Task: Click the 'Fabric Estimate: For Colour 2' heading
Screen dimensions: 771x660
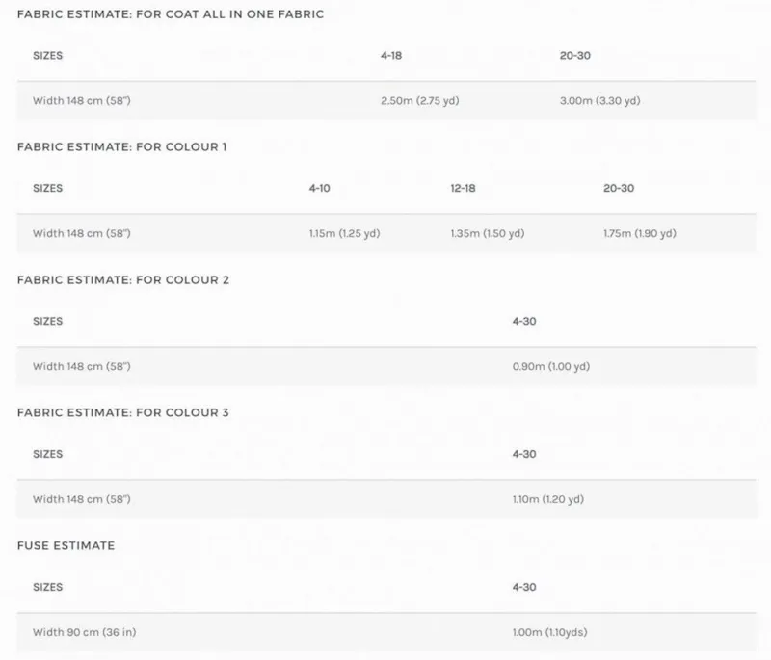Action: (122, 280)
